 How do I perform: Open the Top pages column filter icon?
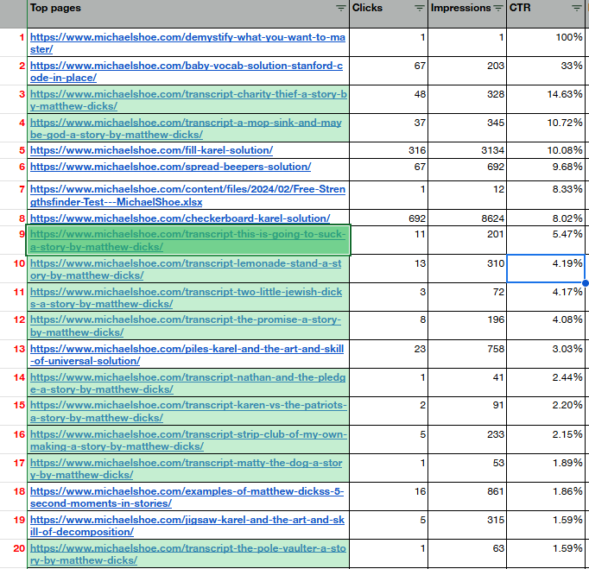[340, 8]
